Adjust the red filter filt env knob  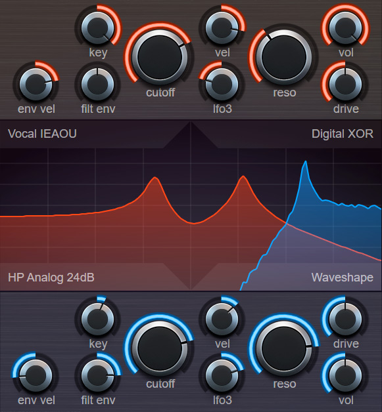[98, 84]
